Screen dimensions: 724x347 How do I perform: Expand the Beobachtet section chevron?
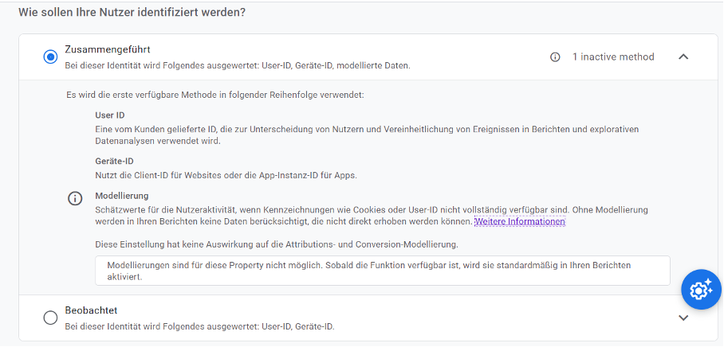(x=683, y=318)
